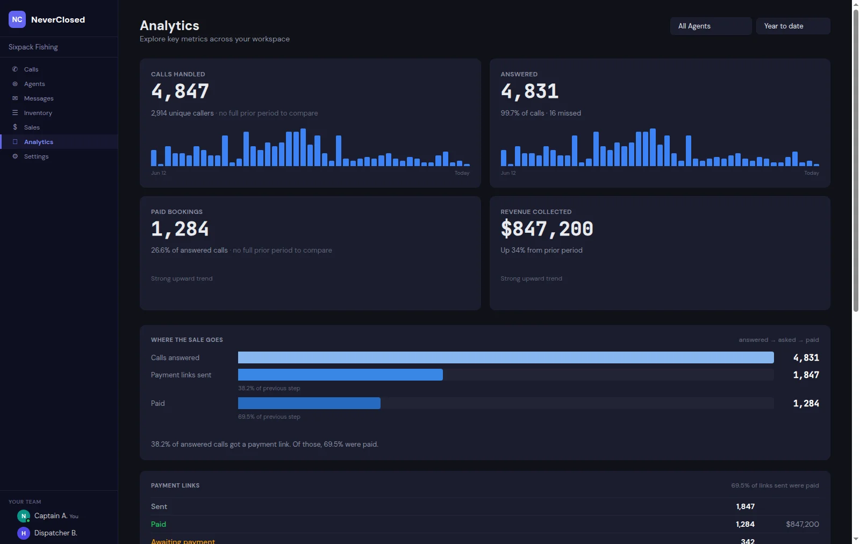Click the 4,847 calls handled value
Viewport: 860px width, 544px height.
pos(180,91)
